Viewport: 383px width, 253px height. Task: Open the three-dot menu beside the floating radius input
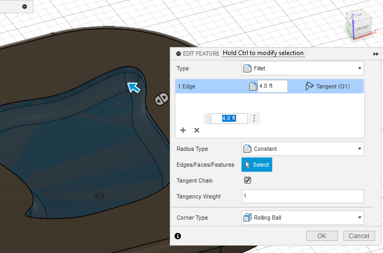pyautogui.click(x=254, y=119)
